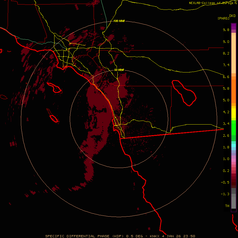Click the 5.0 legend value
Image resolution: width=238 pixels, height=238 pixels.
(x=226, y=100)
